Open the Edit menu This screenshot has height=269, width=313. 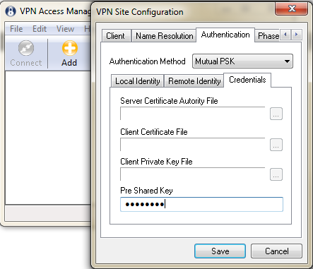tap(40, 29)
